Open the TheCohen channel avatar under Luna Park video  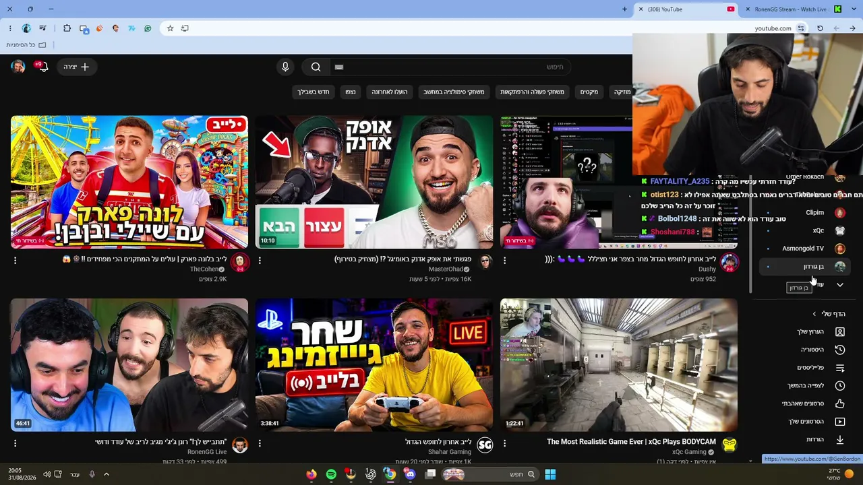click(x=239, y=262)
